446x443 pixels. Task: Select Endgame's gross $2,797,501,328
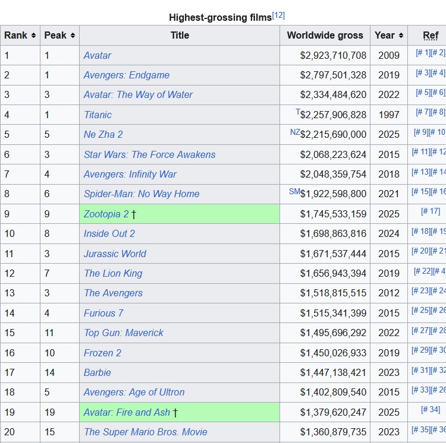click(x=333, y=75)
